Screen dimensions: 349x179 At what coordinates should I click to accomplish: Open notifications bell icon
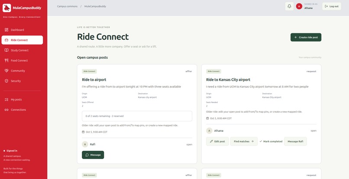289,6
